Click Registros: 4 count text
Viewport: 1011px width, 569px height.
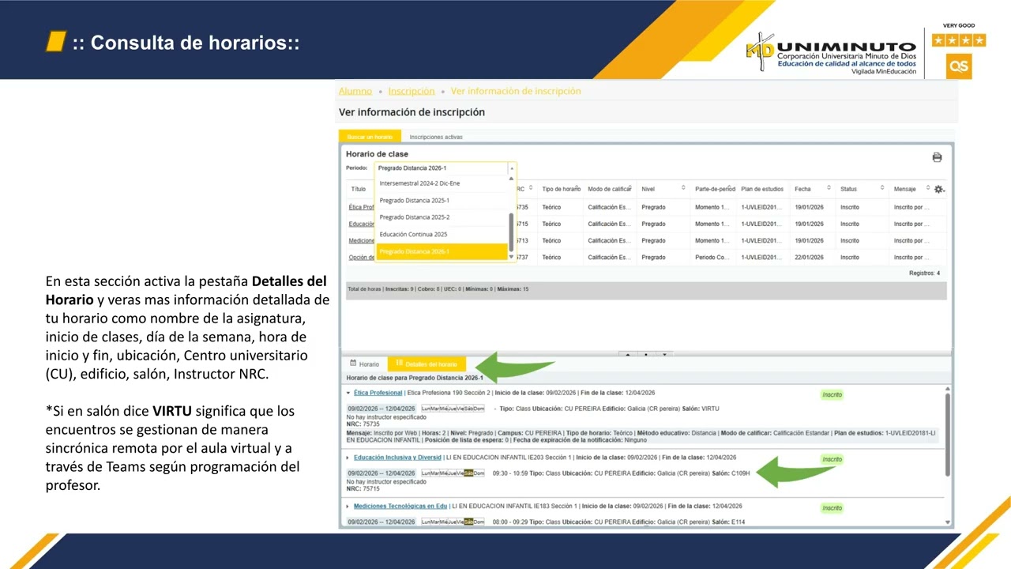(924, 273)
